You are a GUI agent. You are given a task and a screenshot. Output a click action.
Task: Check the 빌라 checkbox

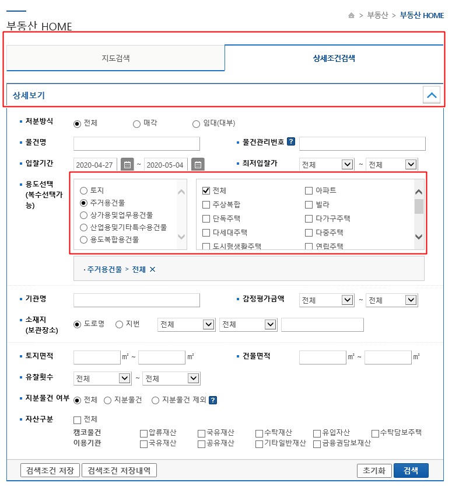click(309, 204)
